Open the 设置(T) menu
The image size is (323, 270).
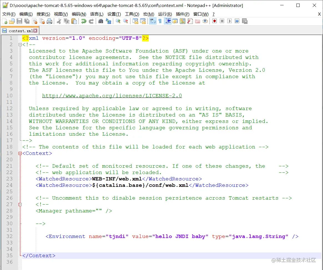[114, 14]
